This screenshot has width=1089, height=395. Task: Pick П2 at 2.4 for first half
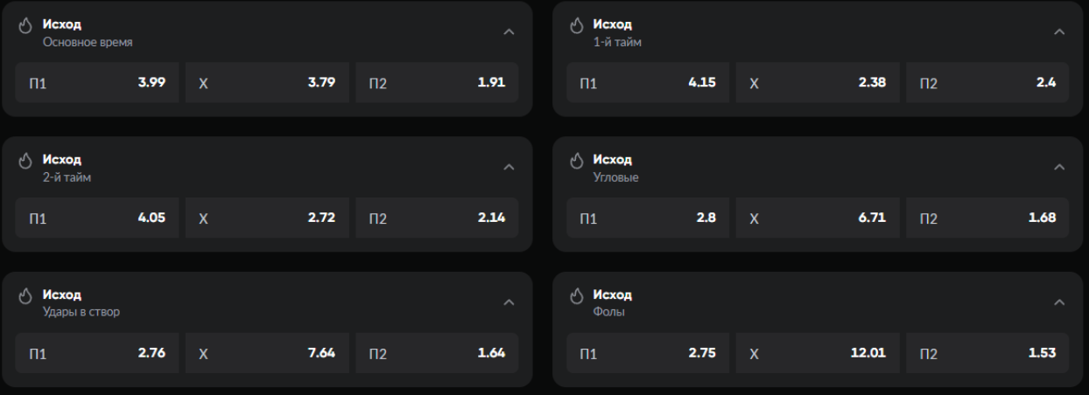(x=987, y=83)
